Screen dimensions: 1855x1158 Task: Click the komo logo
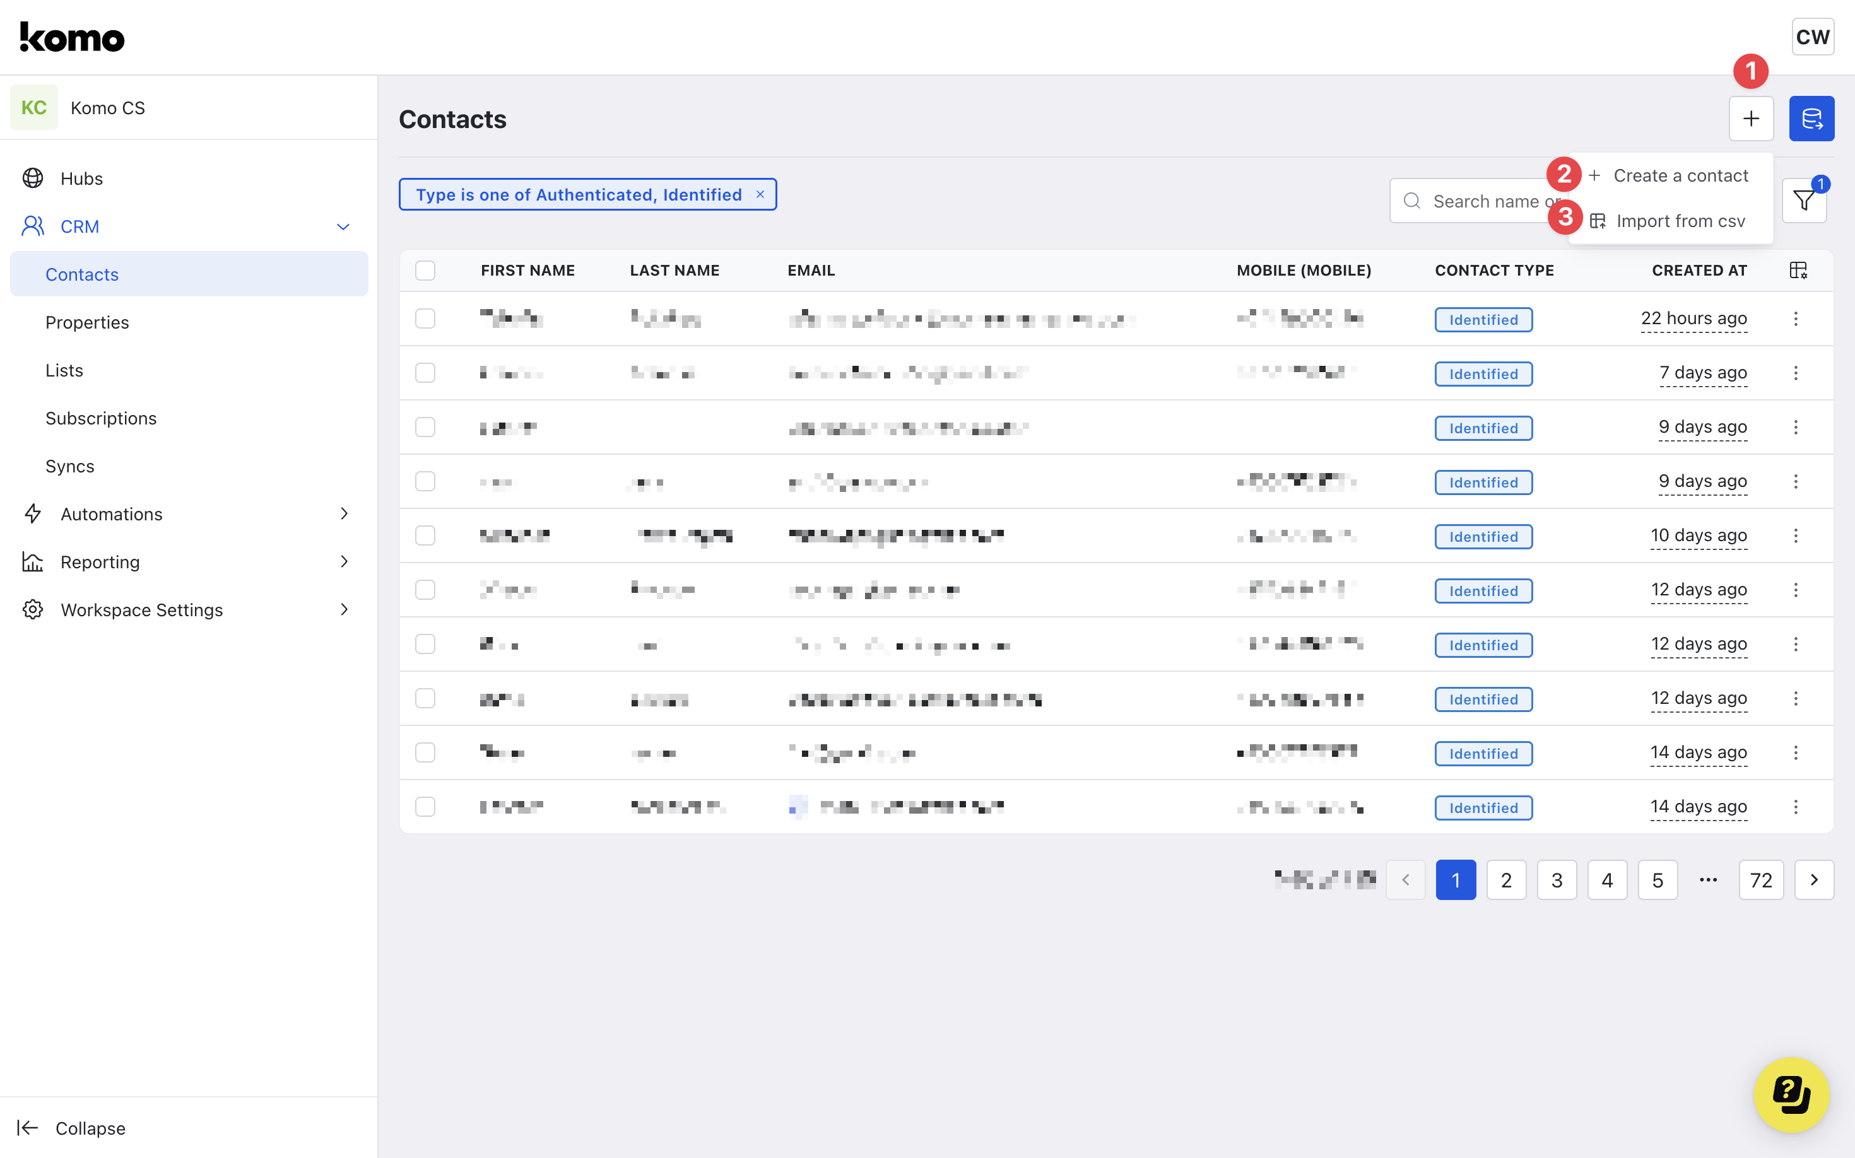(x=72, y=37)
